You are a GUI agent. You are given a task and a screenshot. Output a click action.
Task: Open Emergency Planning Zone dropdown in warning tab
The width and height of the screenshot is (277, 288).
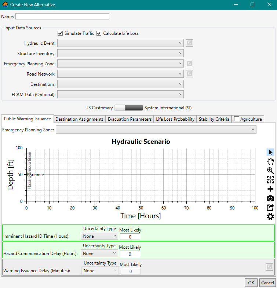pos(156,130)
